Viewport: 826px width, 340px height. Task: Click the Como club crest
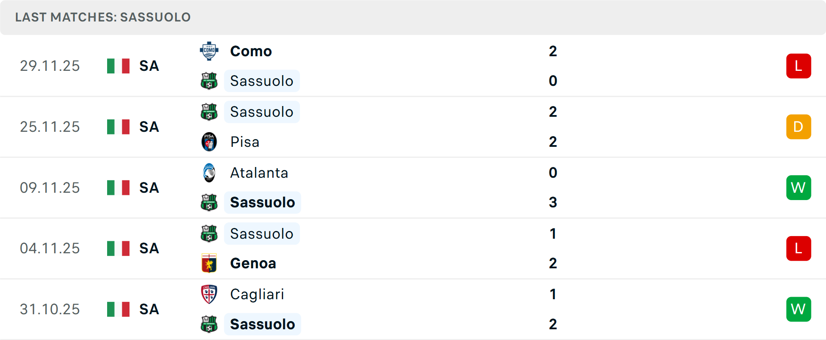pos(210,51)
